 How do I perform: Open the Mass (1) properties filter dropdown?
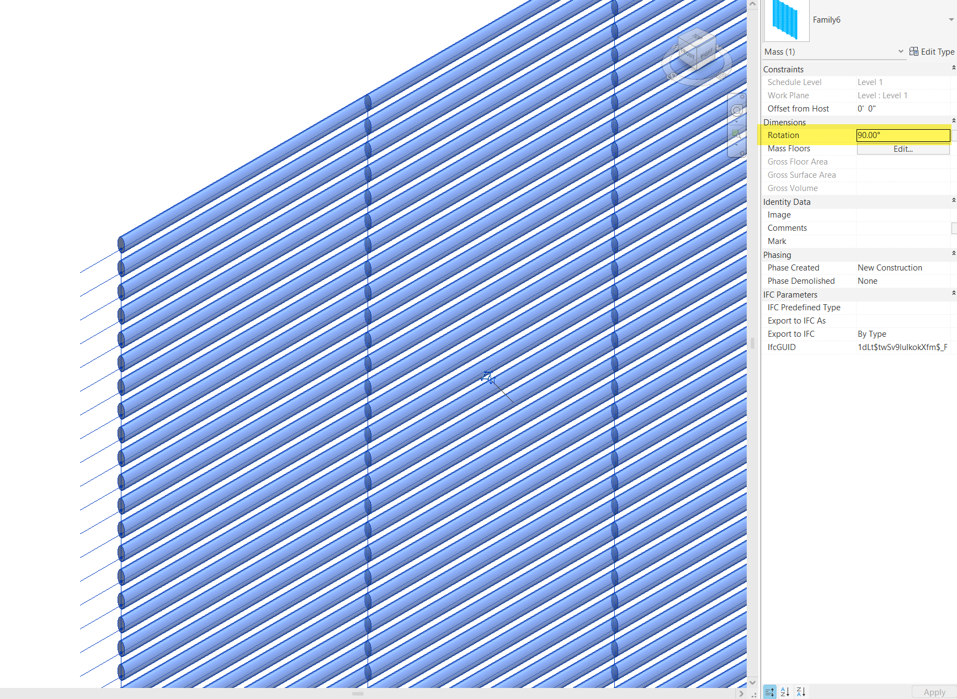point(901,51)
